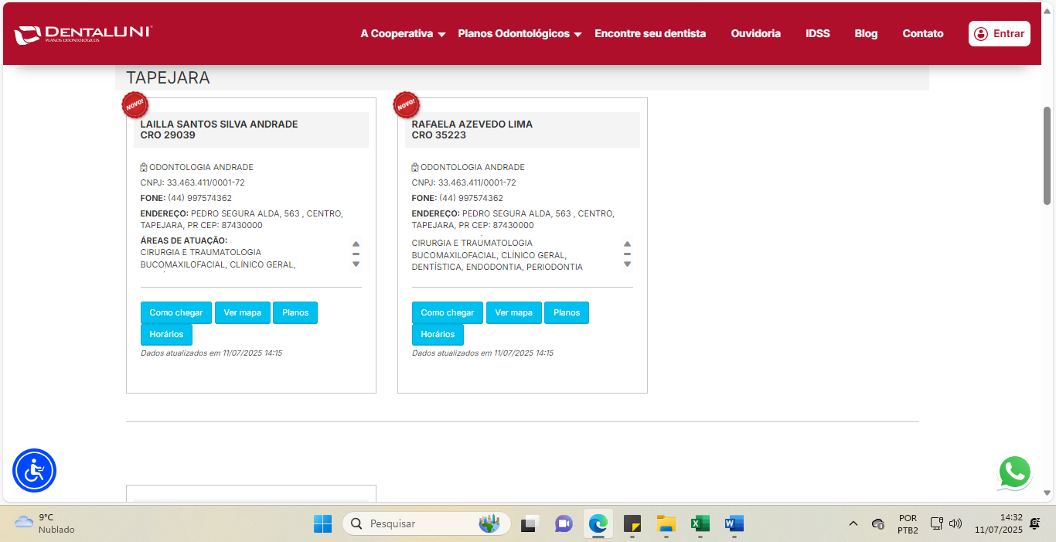Image resolution: width=1056 pixels, height=542 pixels.
Task: Click Como chegar for Rafaela Azevedo Lima
Action: [x=448, y=312]
